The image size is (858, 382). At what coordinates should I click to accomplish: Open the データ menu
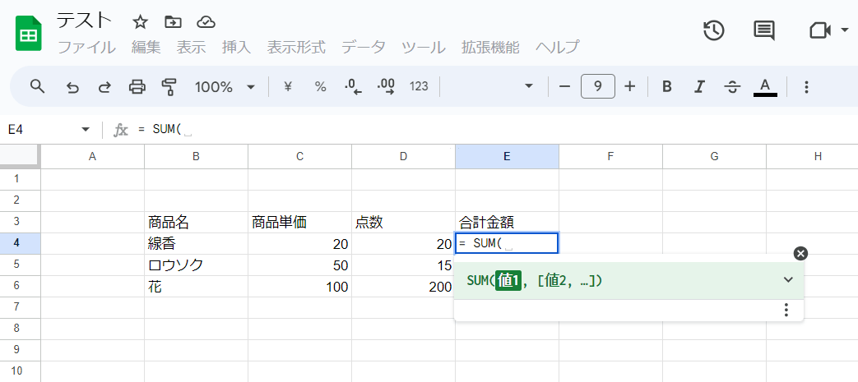point(363,47)
